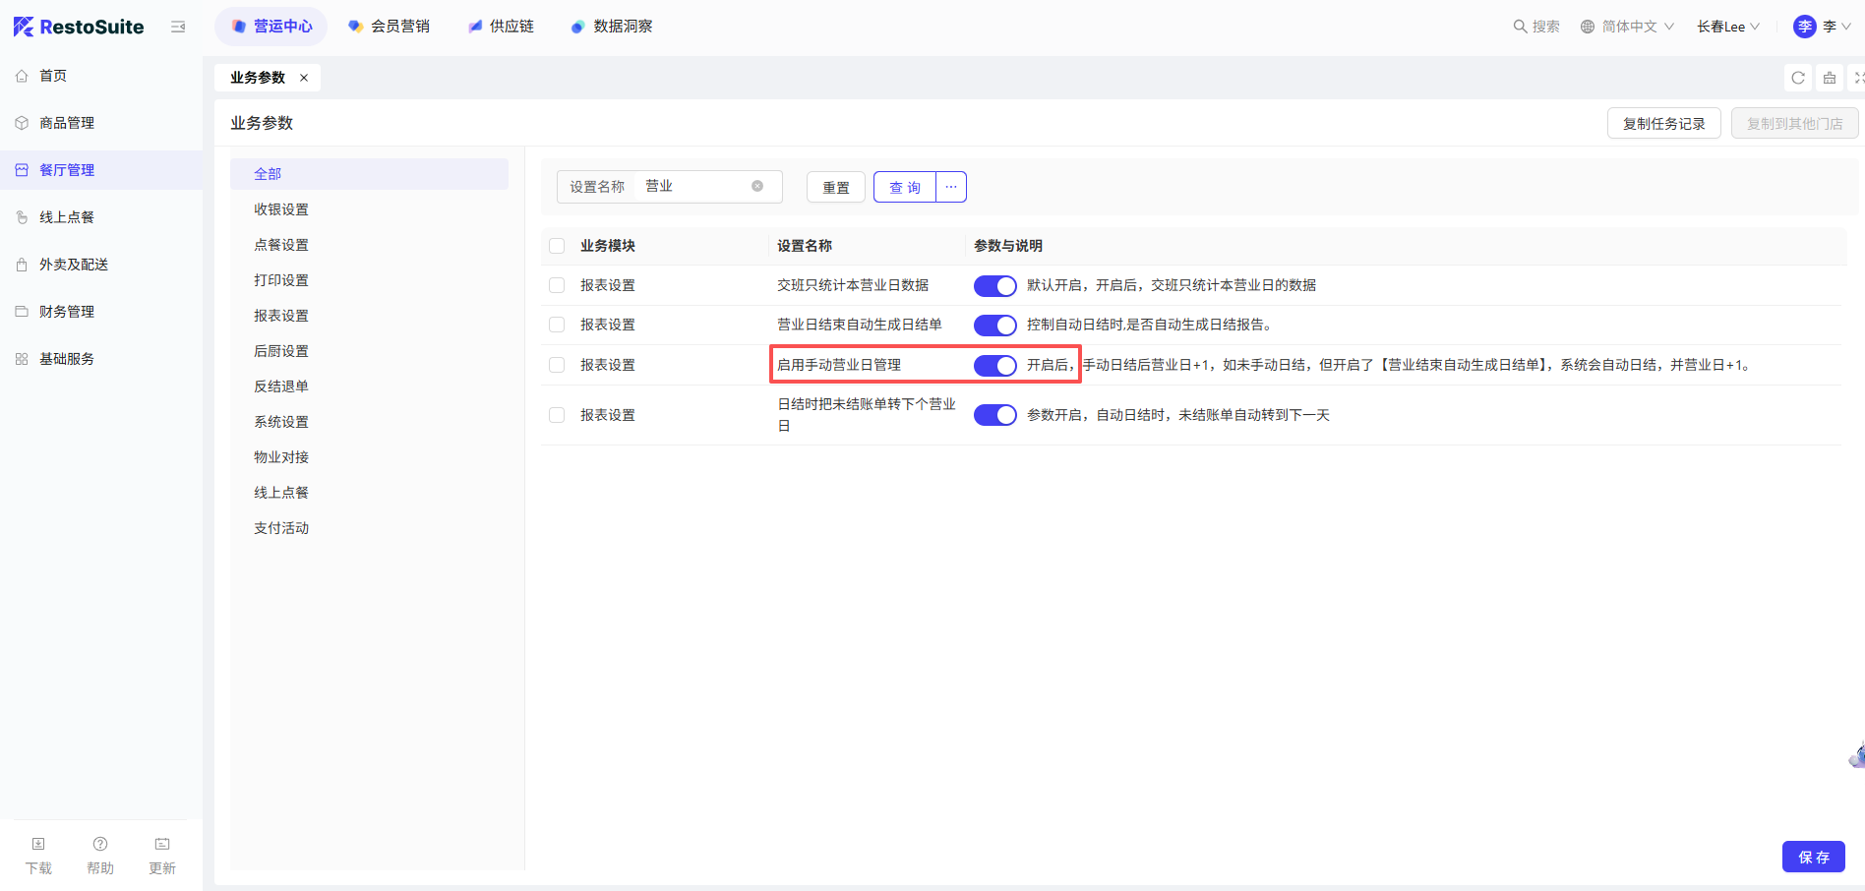The image size is (1865, 891).
Task: Tick the select-all checkbox in table header
Action: coord(557,246)
